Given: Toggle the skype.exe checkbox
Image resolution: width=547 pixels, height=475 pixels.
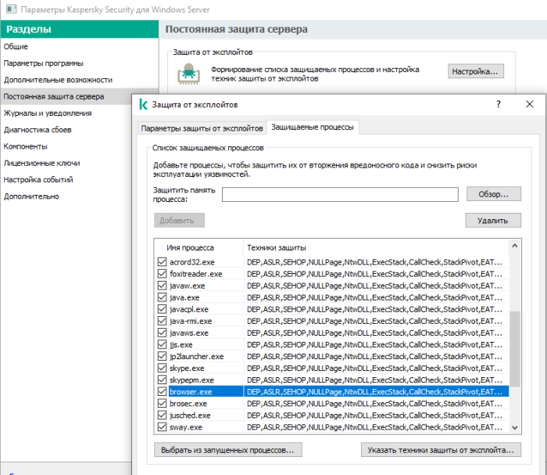Looking at the screenshot, I should (163, 368).
